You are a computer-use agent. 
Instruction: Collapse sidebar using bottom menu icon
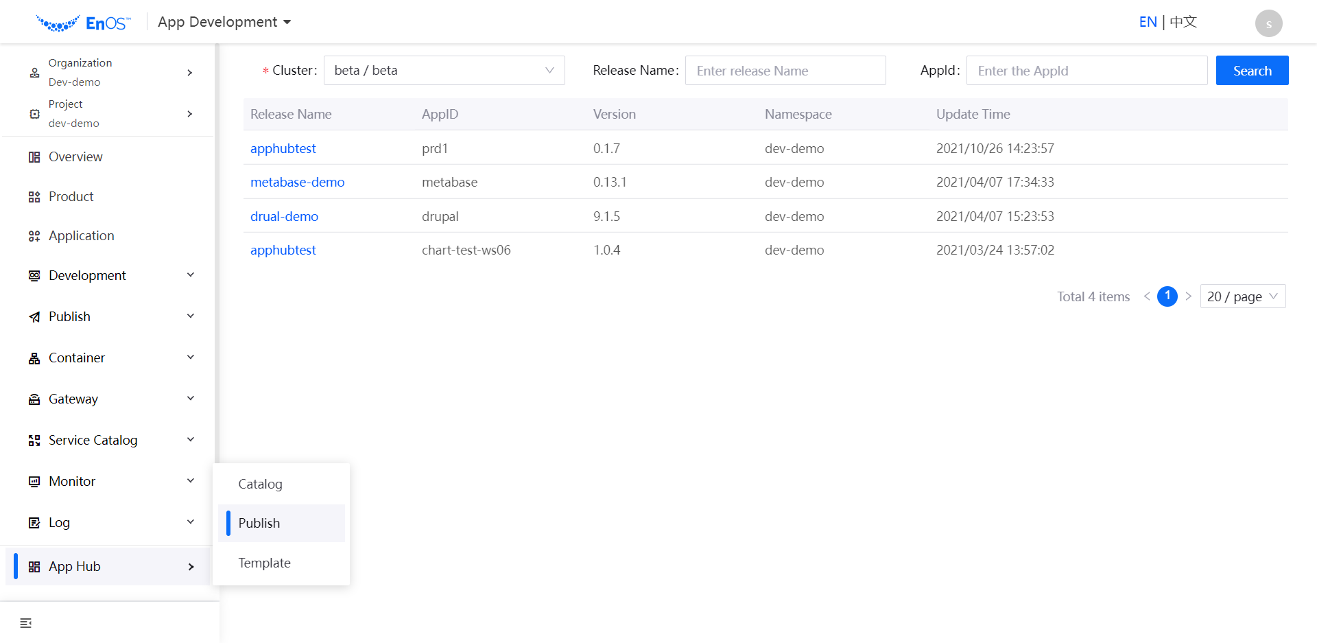(x=26, y=623)
